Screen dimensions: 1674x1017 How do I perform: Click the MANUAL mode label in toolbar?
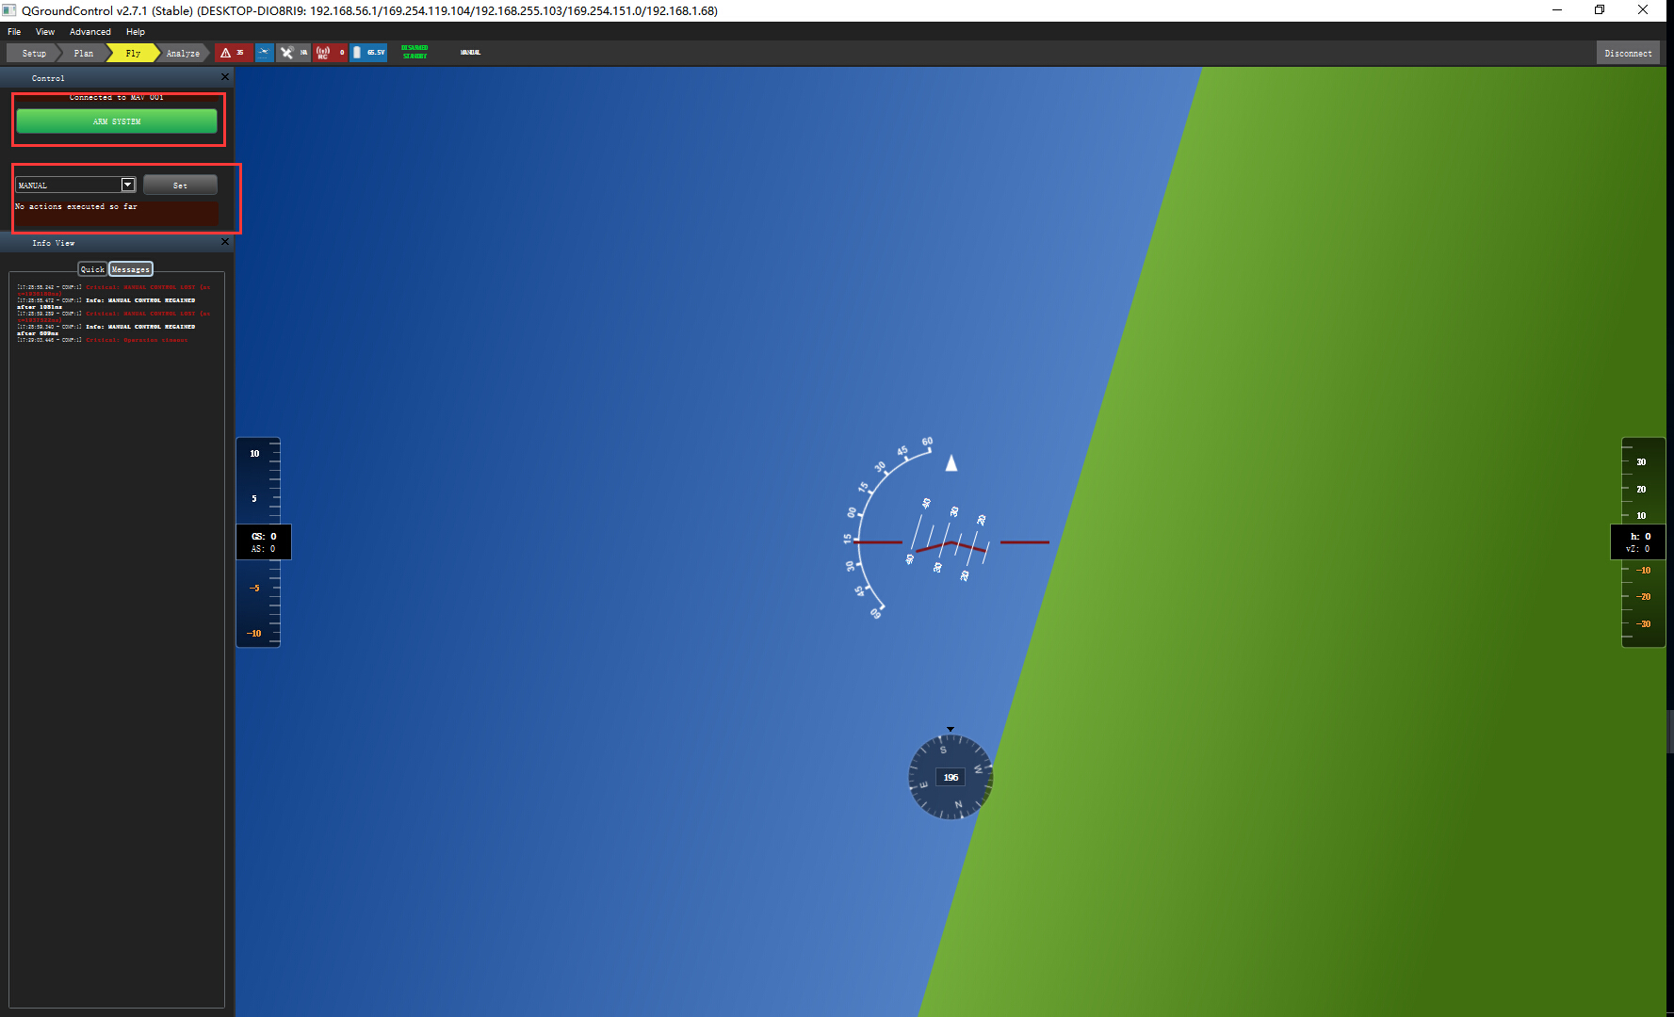(470, 53)
